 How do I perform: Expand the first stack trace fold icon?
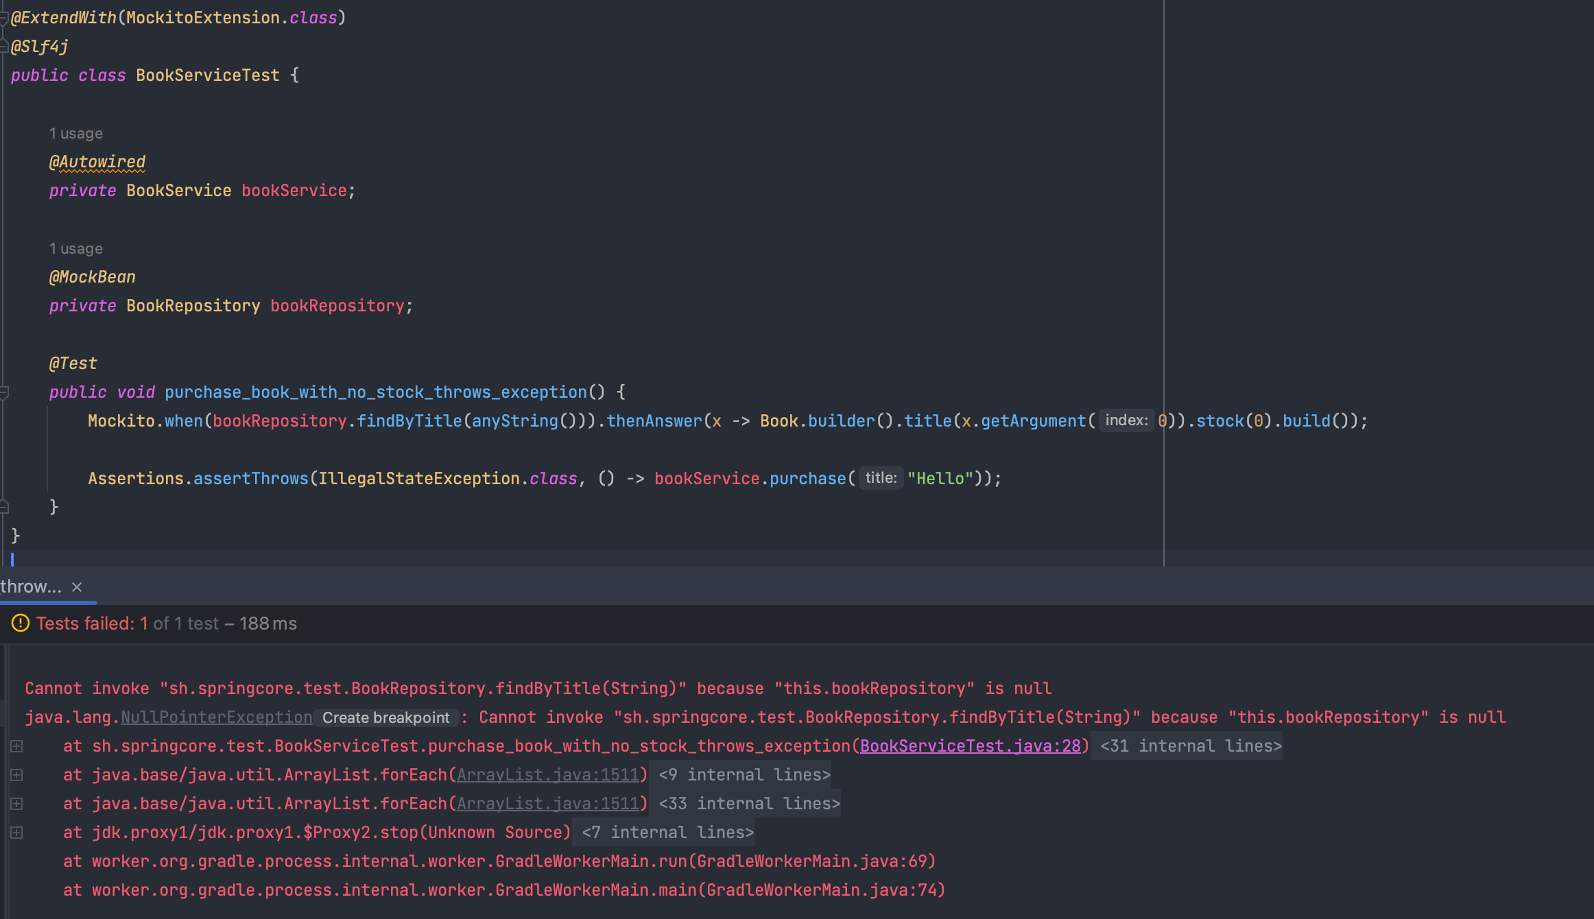tap(16, 746)
